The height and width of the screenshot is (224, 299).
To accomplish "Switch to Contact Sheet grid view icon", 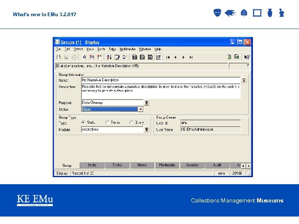I will (x=142, y=57).
